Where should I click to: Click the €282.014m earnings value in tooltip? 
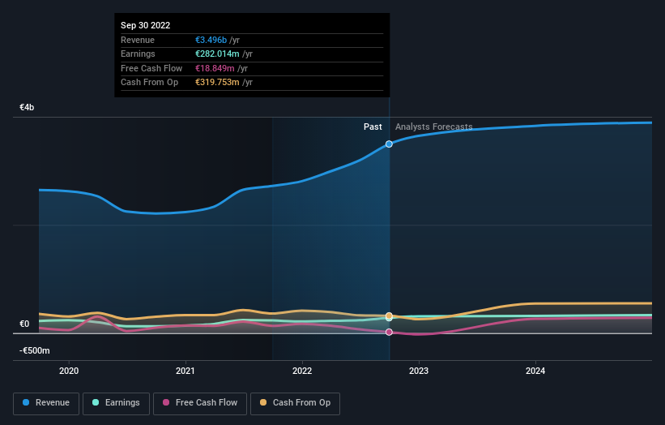coord(217,54)
